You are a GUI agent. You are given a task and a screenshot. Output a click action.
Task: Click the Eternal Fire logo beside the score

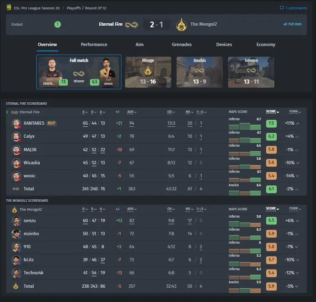pyautogui.click(x=131, y=25)
